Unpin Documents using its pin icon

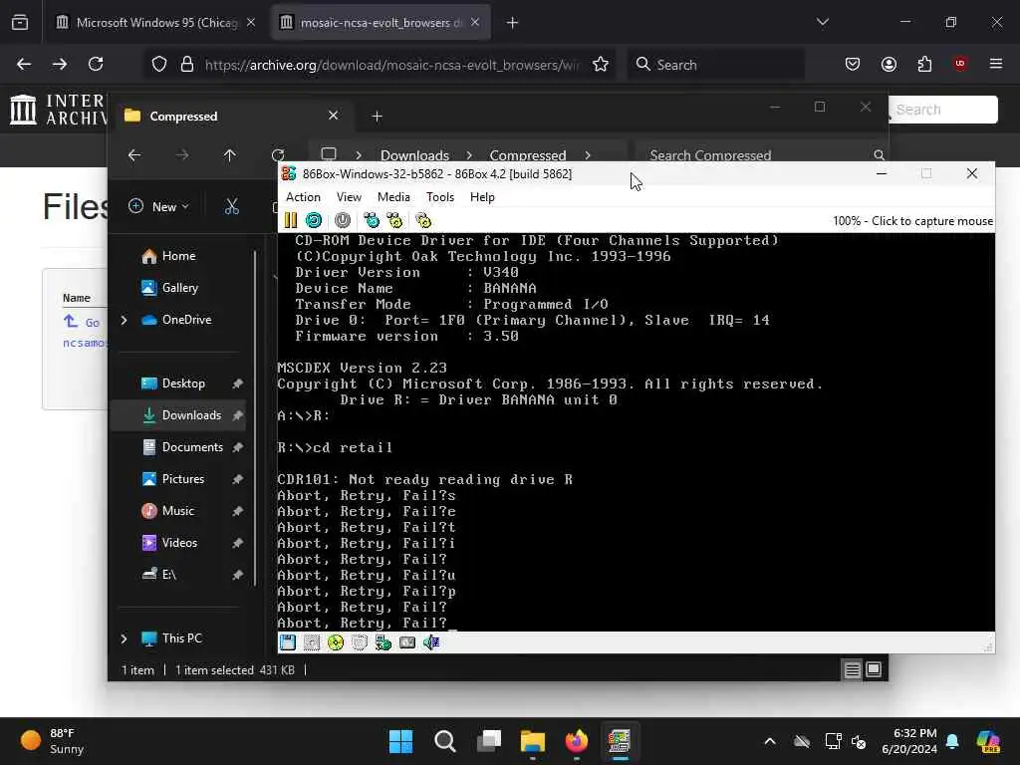click(238, 447)
